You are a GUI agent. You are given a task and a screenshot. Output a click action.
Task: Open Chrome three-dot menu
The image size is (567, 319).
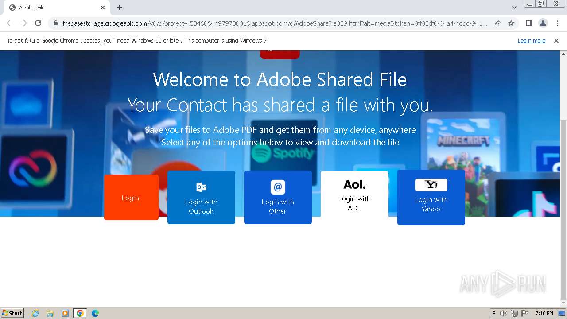pos(557,23)
